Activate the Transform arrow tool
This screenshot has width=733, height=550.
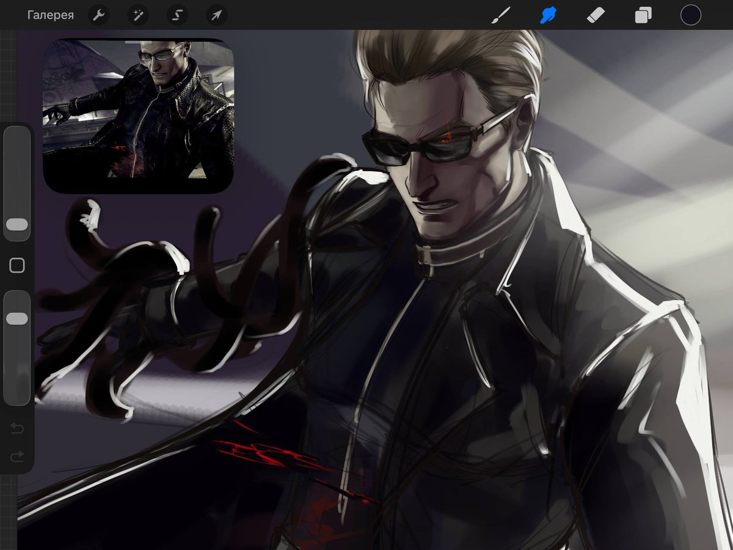pos(216,15)
